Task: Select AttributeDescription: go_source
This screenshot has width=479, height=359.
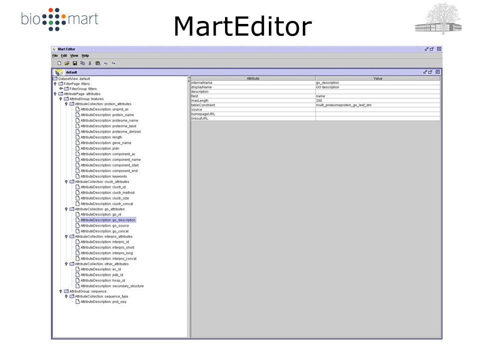Action: [105, 225]
